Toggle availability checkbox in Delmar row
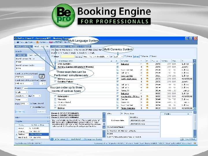 (118, 108)
